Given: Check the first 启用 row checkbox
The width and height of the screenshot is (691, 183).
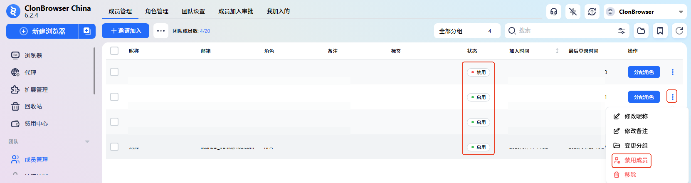Looking at the screenshot, I should pyautogui.click(x=114, y=97).
